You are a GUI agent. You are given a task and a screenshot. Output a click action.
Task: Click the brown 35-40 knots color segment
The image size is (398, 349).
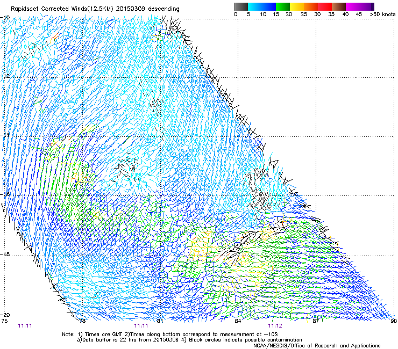339,6
